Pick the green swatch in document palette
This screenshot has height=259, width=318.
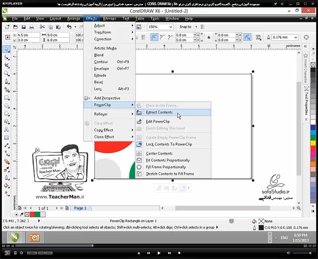pos(37,214)
